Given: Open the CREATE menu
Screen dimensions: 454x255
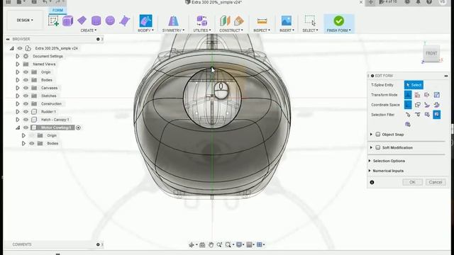Looking at the screenshot, I should pos(88,30).
